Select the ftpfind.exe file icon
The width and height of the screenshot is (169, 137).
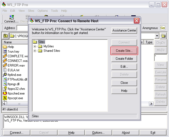5,75
